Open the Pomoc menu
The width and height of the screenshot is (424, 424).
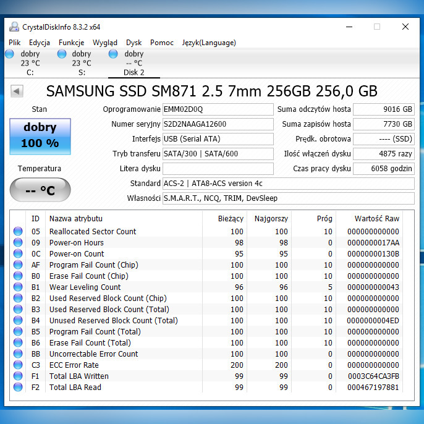(162, 43)
